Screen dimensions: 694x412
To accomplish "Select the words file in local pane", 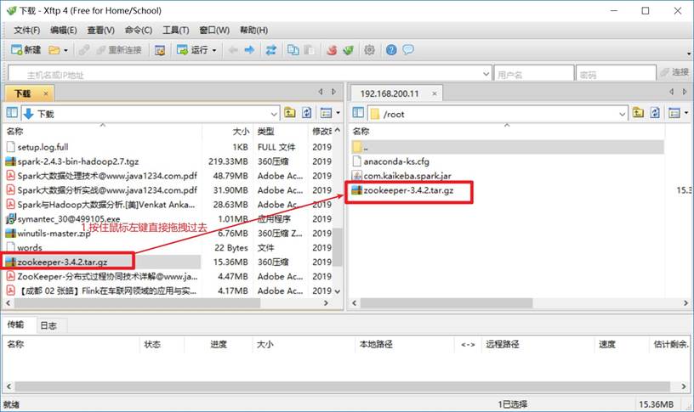I will point(29,247).
